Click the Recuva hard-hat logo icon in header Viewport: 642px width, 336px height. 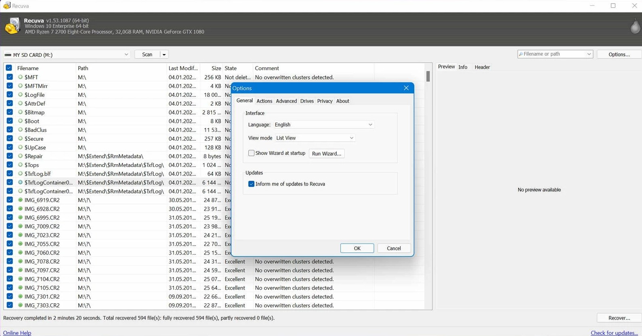pos(12,26)
